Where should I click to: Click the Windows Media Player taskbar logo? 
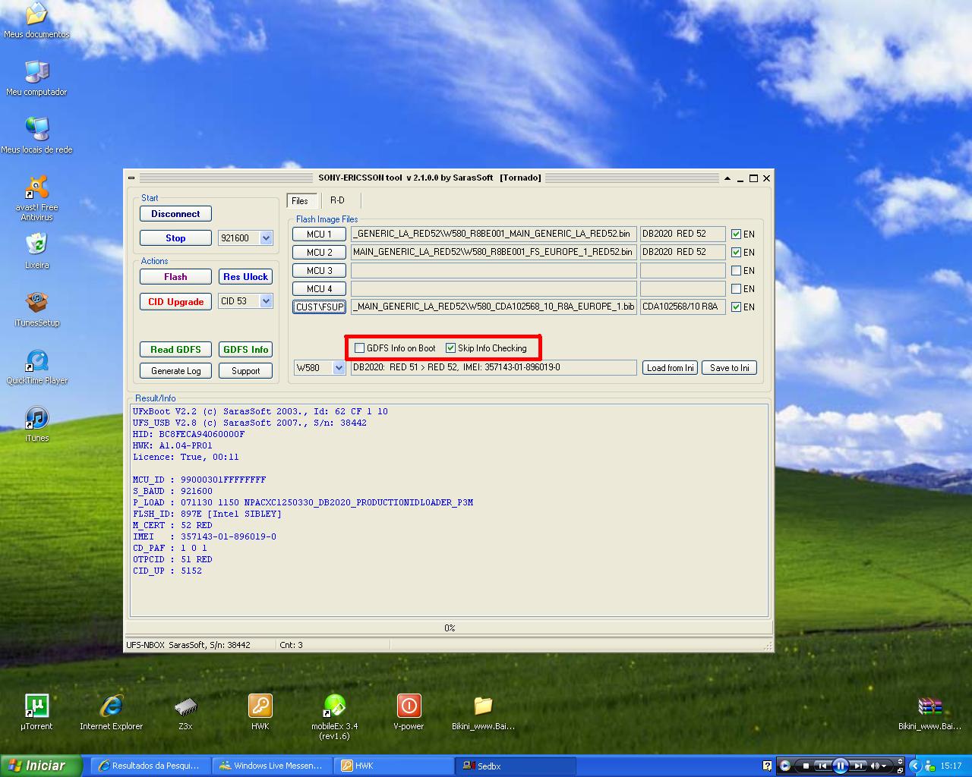pos(785,766)
